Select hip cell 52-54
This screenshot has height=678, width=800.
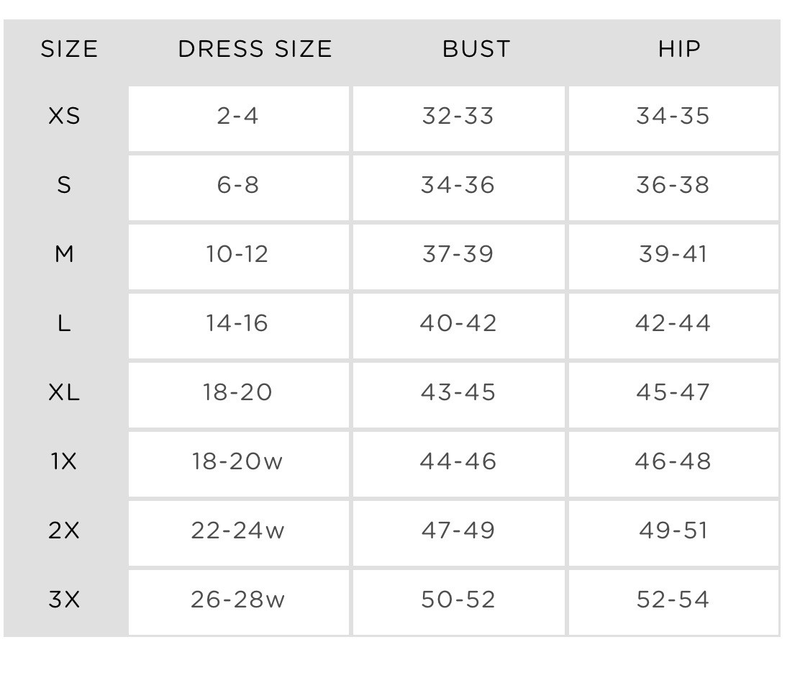click(673, 602)
